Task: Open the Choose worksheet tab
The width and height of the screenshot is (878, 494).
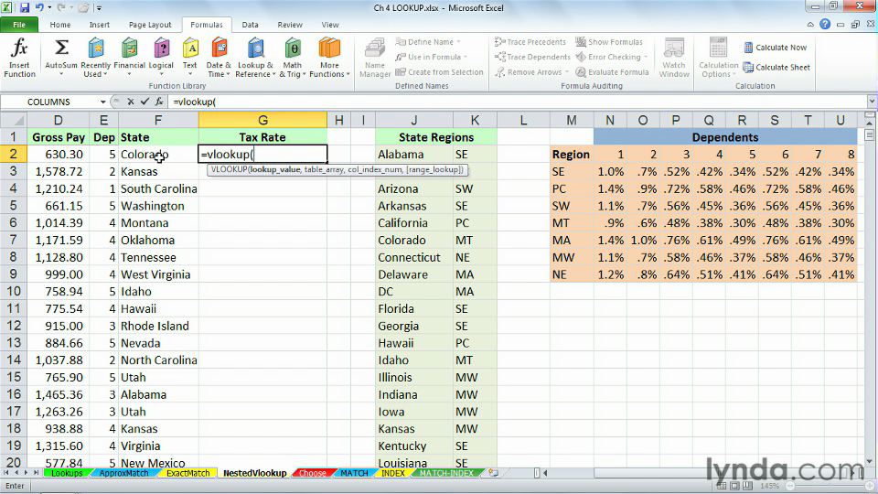Action: tap(312, 473)
